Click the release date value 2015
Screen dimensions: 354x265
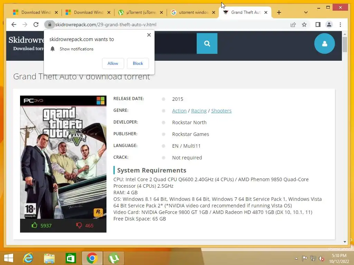coord(178,99)
